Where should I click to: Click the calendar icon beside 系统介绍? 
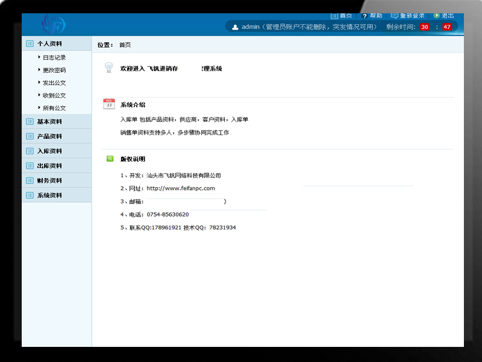pos(109,104)
